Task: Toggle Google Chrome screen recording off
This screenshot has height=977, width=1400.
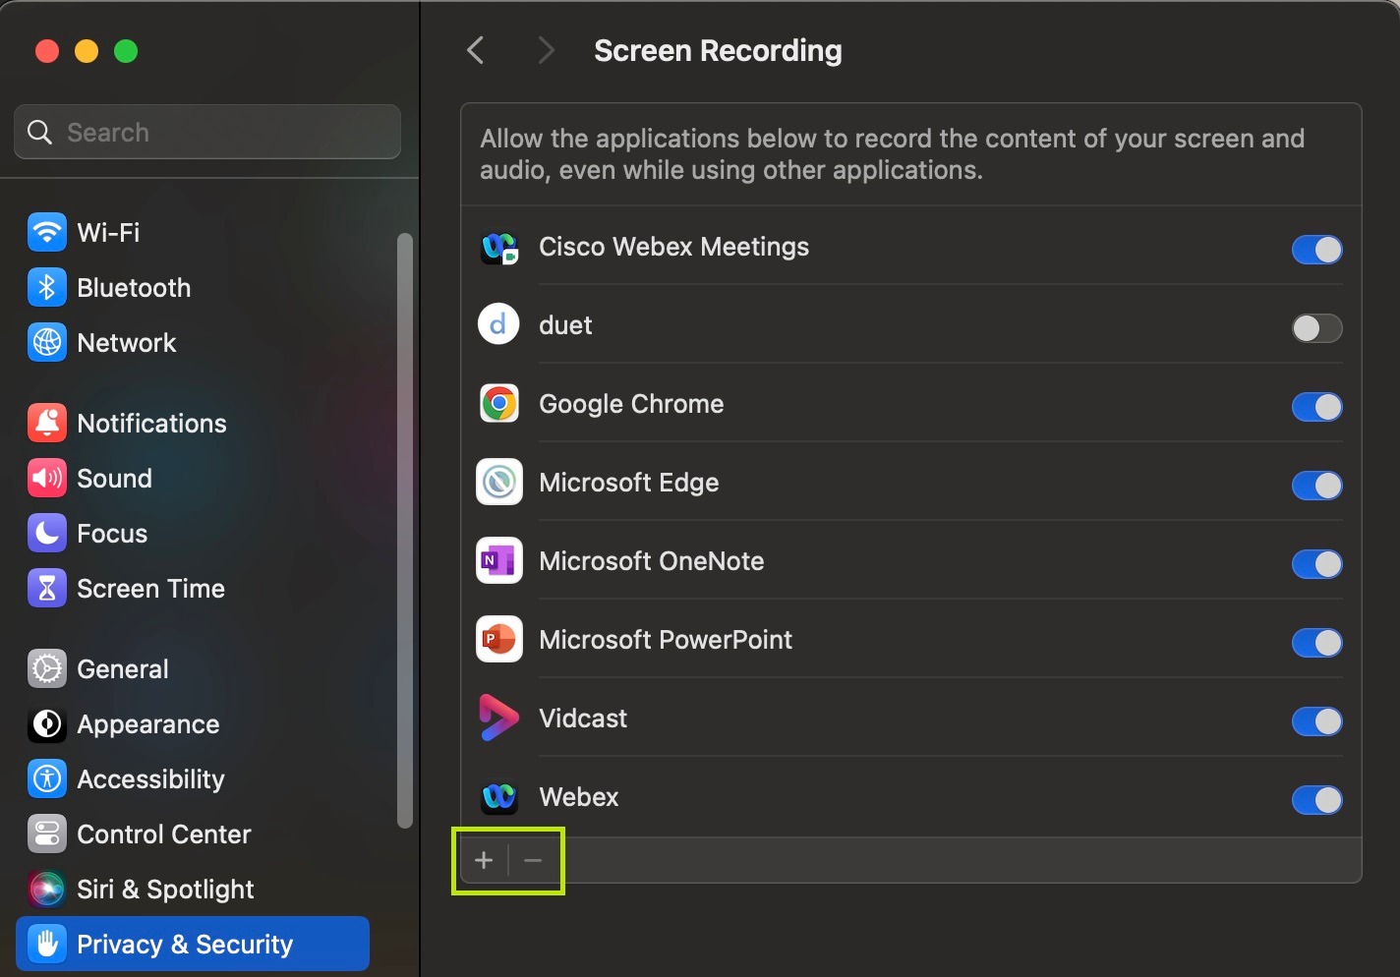Action: pos(1316,407)
